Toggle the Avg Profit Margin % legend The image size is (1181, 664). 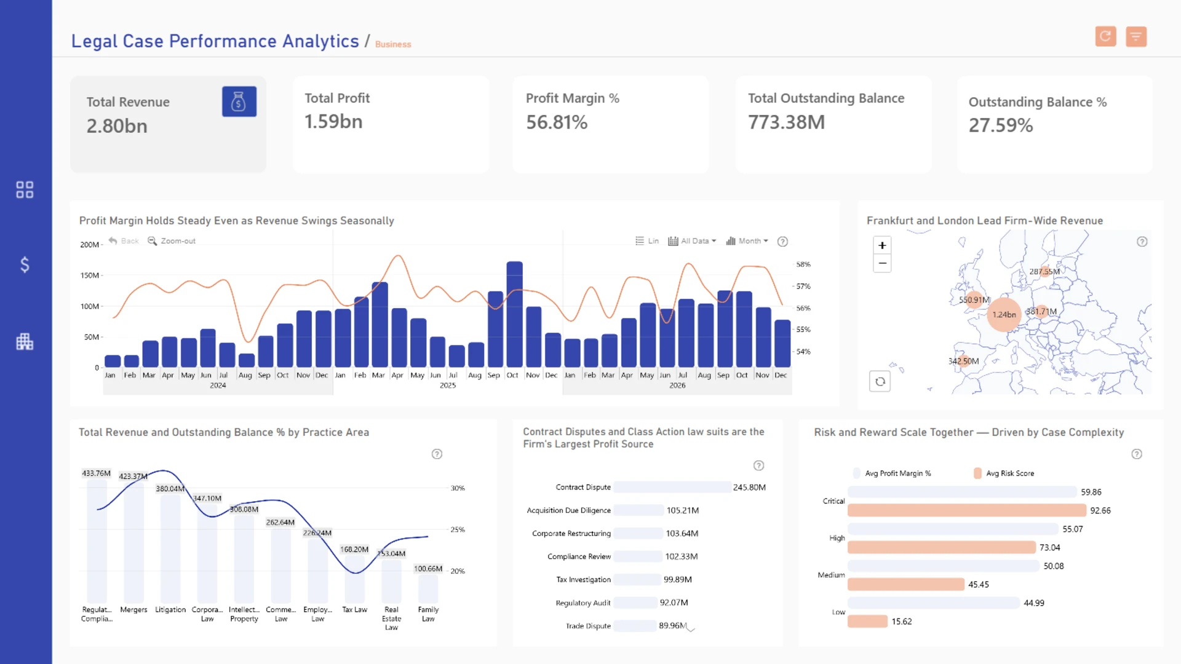893,473
